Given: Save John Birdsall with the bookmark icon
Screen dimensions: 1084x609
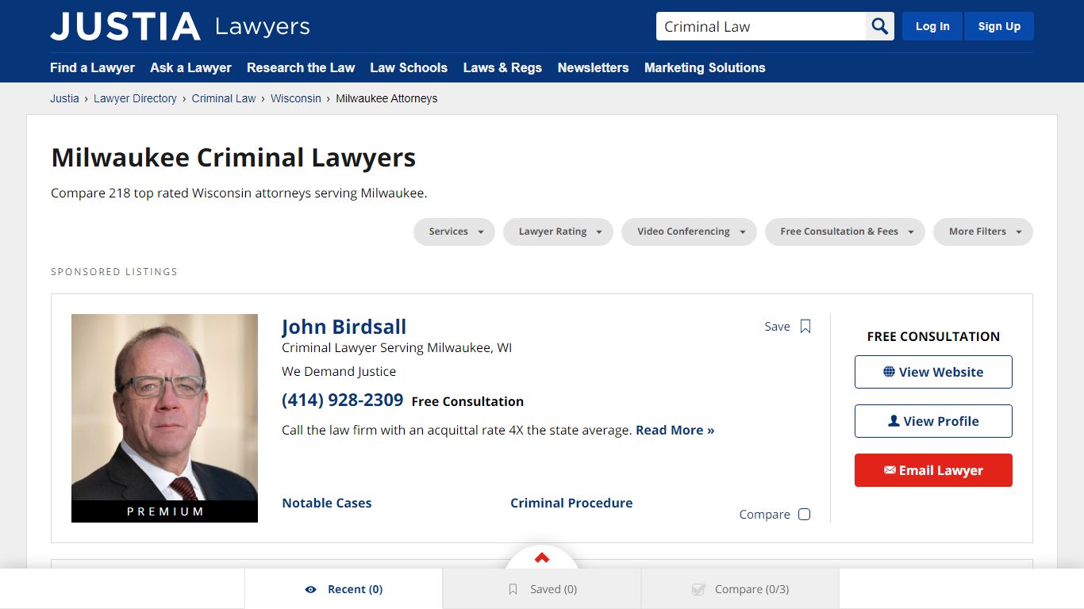Looking at the screenshot, I should coord(805,327).
